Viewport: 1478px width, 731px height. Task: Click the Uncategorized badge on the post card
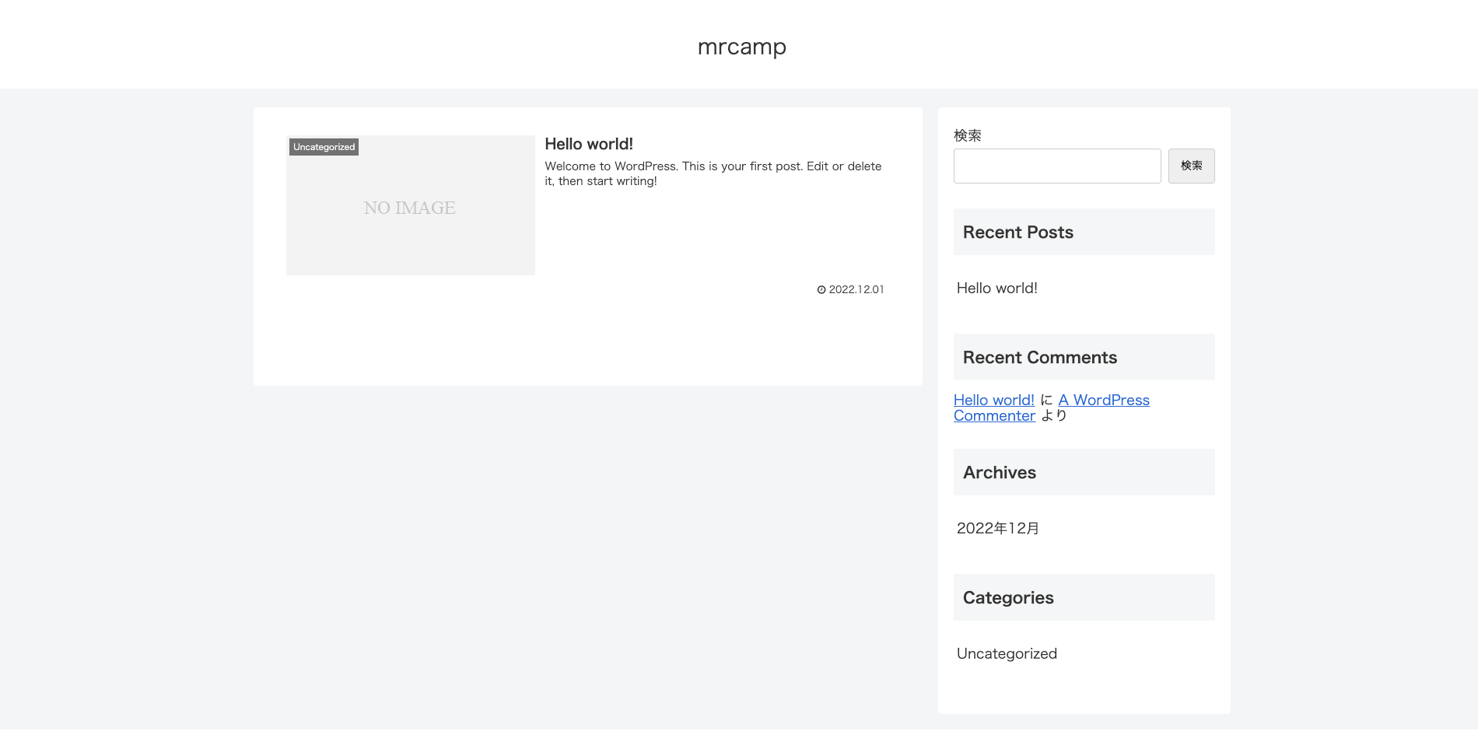(x=323, y=146)
